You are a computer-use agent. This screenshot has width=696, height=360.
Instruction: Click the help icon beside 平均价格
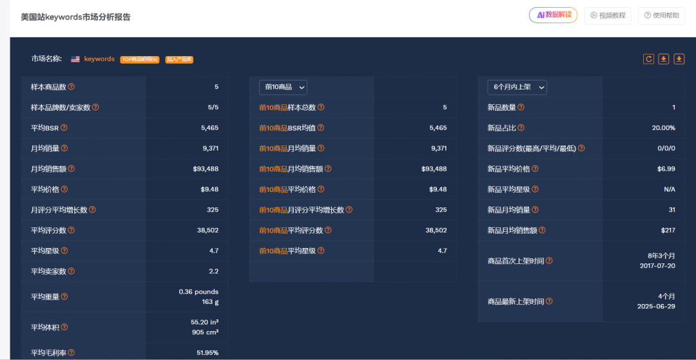64,189
